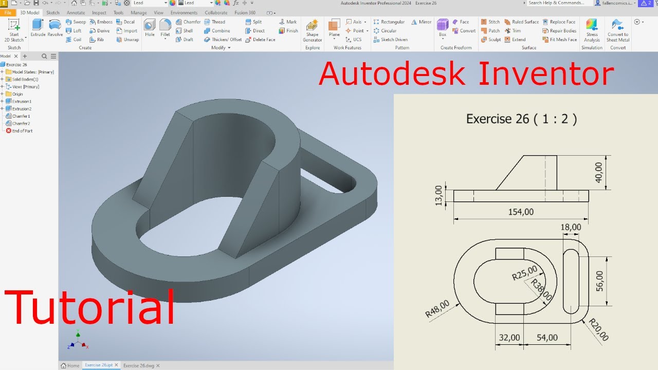This screenshot has width=658, height=370.
Task: Start a new 2D Sketch
Action: [x=14, y=30]
